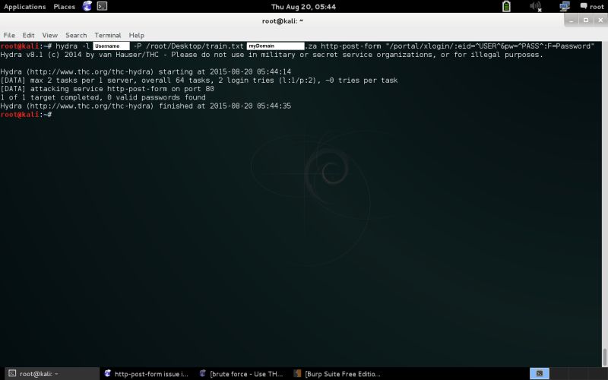This screenshot has width=608, height=380.
Task: Open the terminal Help menu
Action: point(137,35)
